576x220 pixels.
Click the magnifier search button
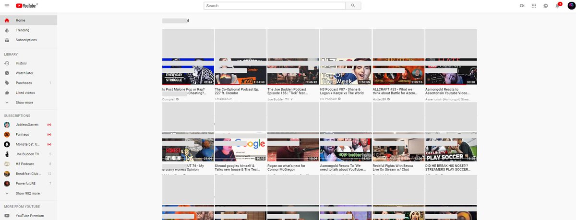[x=353, y=6]
